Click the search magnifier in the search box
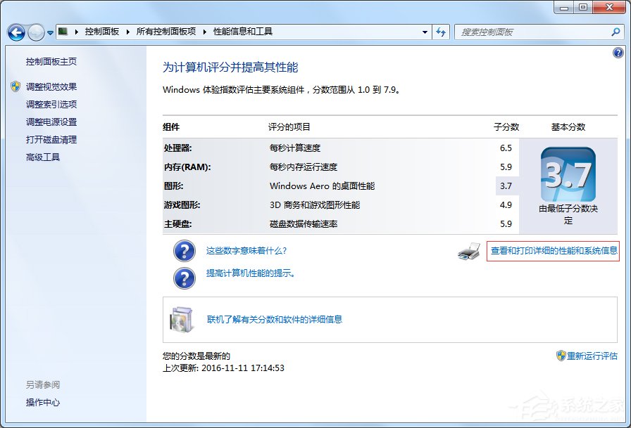 coord(614,32)
